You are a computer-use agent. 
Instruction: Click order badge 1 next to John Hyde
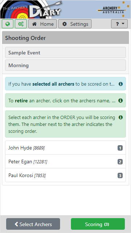tap(120, 148)
